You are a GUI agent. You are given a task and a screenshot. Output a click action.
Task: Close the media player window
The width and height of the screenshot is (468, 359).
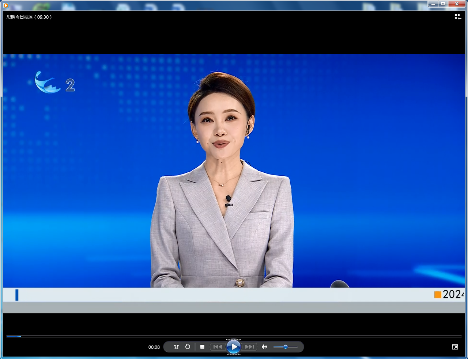457,4
